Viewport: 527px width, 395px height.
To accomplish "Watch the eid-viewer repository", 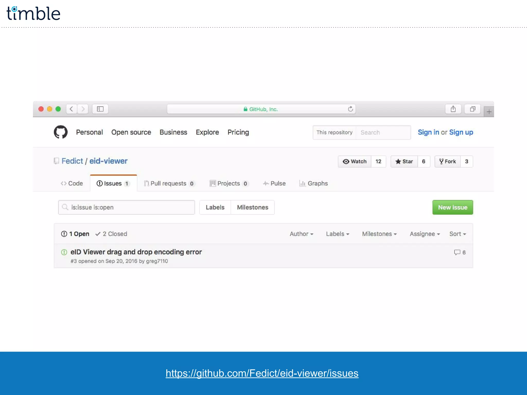I will click(x=355, y=161).
